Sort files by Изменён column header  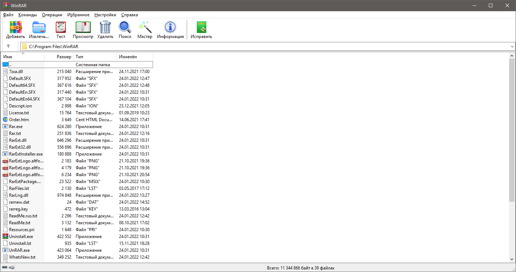point(128,57)
